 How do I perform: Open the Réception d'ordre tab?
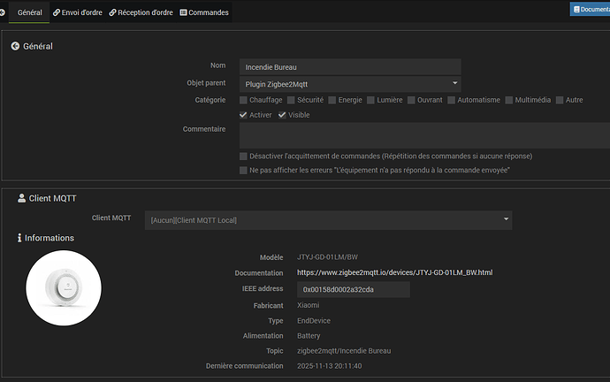coord(141,12)
